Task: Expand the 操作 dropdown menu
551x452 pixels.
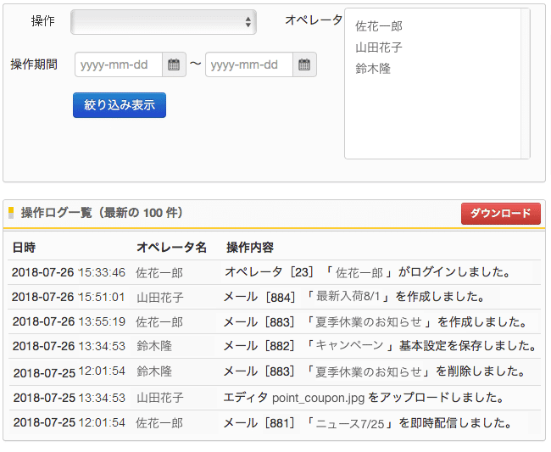Action: coord(164,22)
